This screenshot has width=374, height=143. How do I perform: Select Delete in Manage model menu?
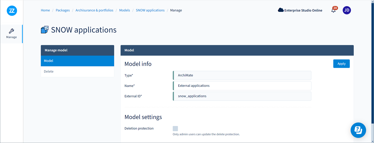(x=77, y=71)
